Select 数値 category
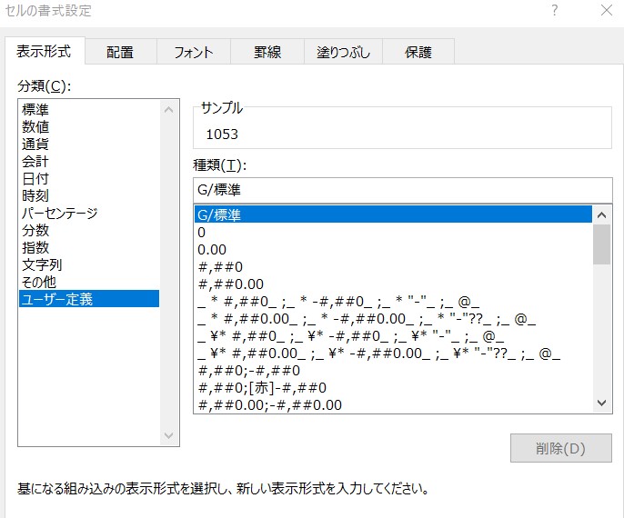This screenshot has height=518, width=624. click(x=89, y=127)
